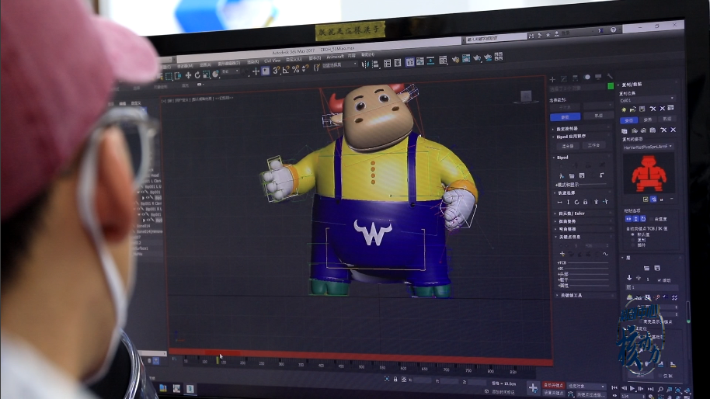Toggle the 自动关键点 auto key button

click(554, 385)
